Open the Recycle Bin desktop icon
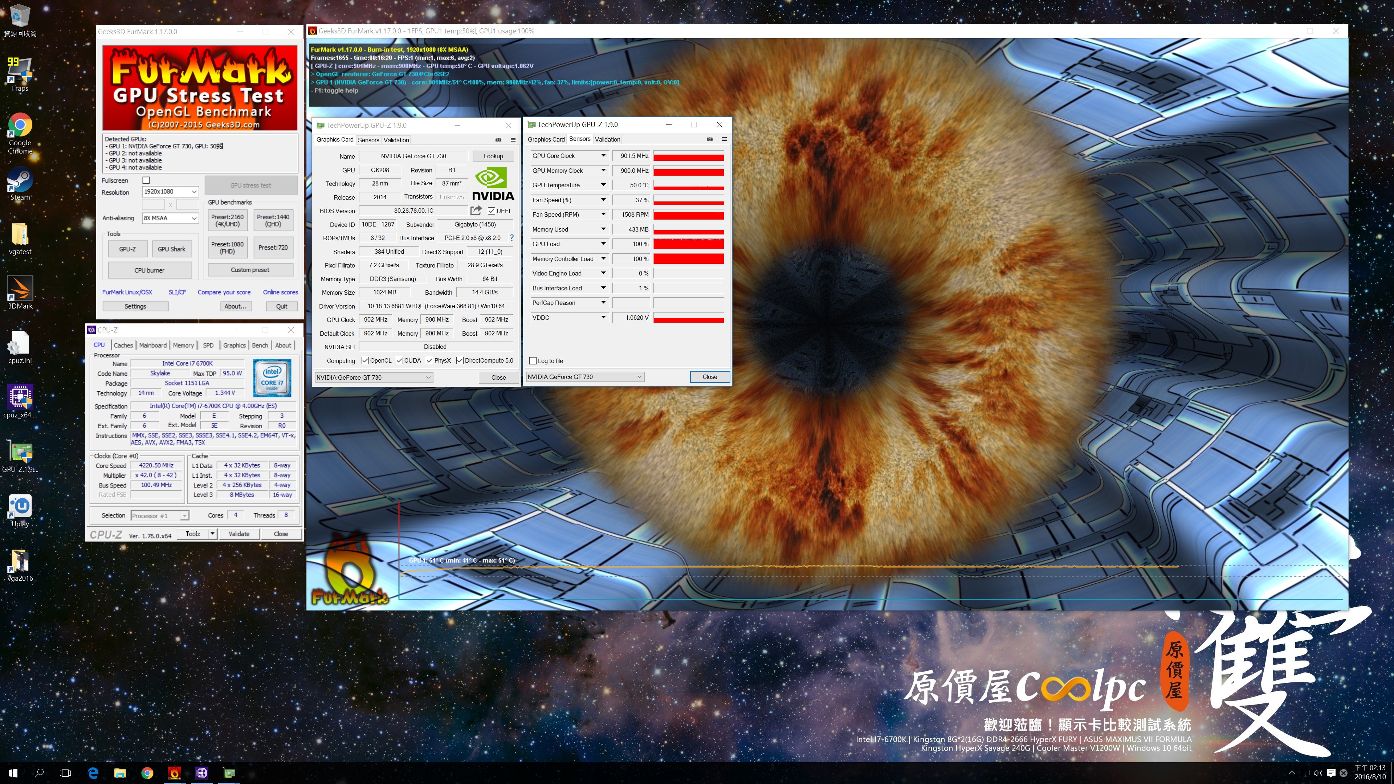 [20, 21]
